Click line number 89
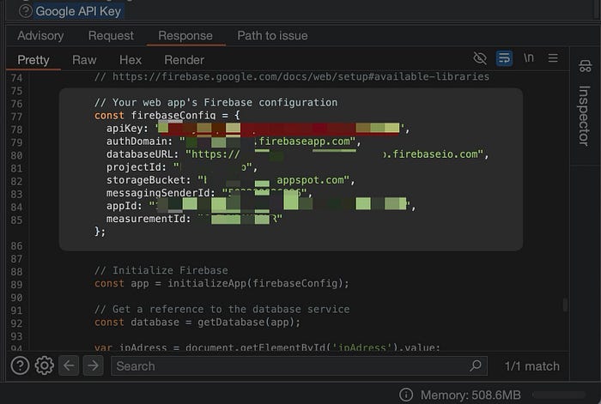The height and width of the screenshot is (404, 601). click(16, 285)
